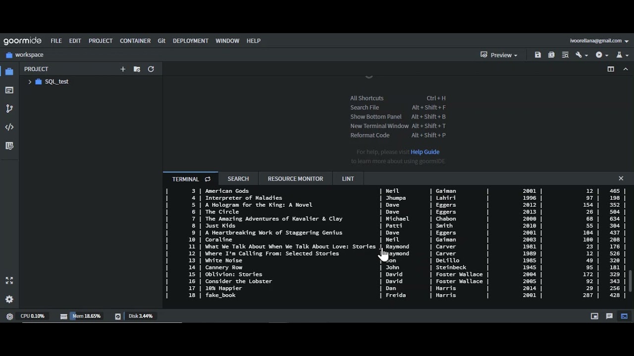Screen dimensions: 634x356
Task: Click the Save All icon
Action: tap(551, 55)
